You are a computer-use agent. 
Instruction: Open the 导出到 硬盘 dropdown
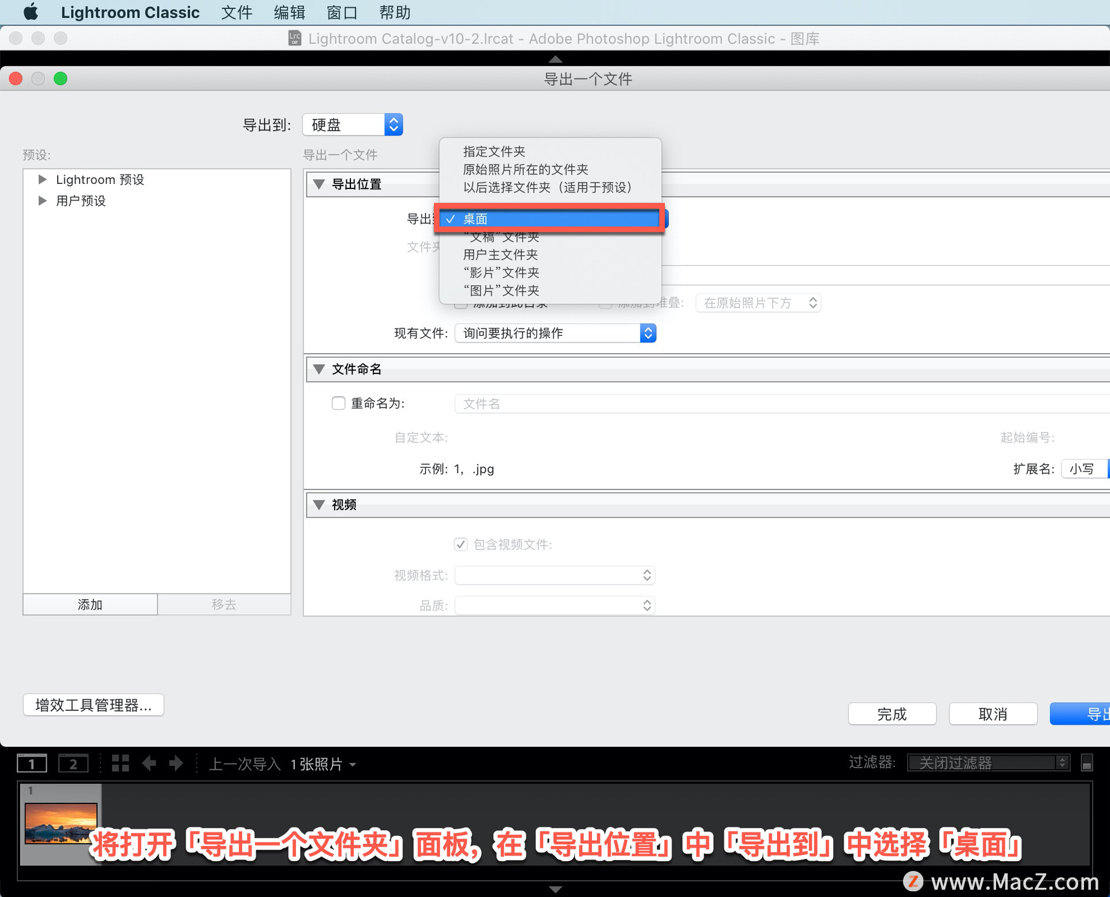click(x=353, y=125)
